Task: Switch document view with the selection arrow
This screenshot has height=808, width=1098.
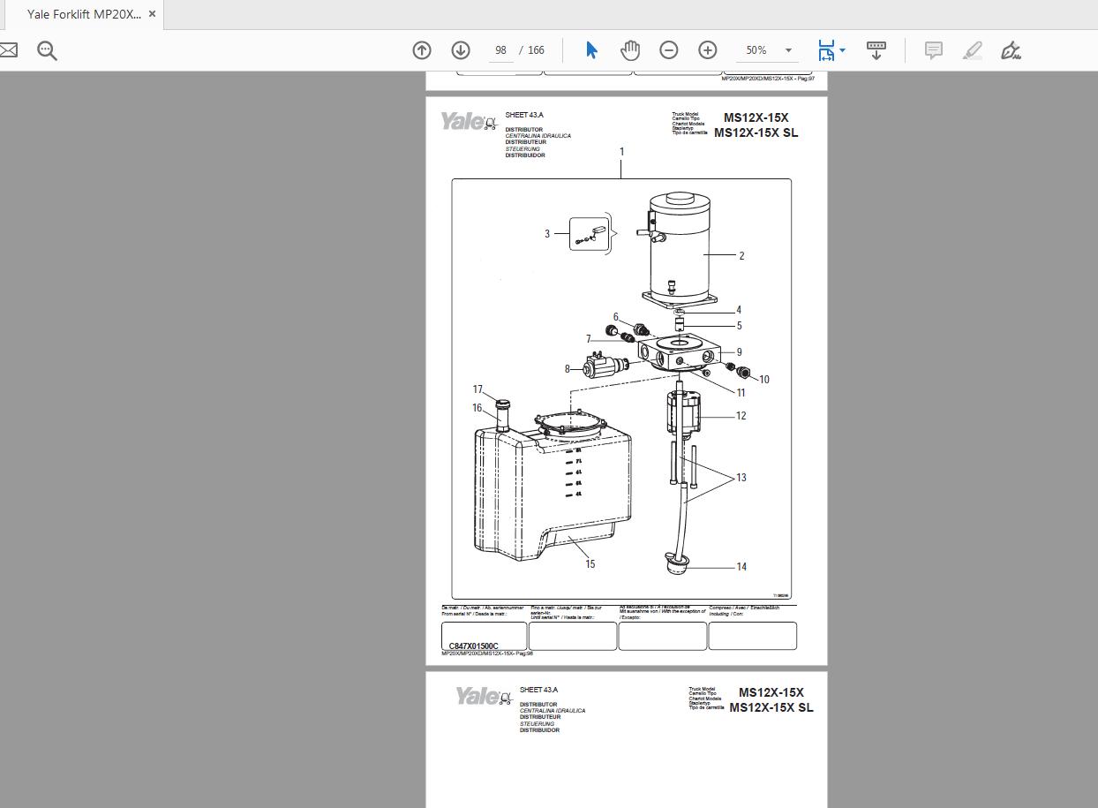Action: pos(590,50)
